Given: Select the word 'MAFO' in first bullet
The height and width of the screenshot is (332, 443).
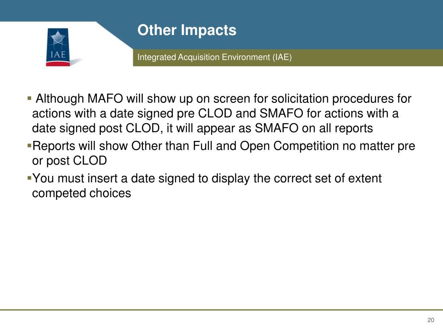Looking at the screenshot, I should pyautogui.click(x=105, y=99).
